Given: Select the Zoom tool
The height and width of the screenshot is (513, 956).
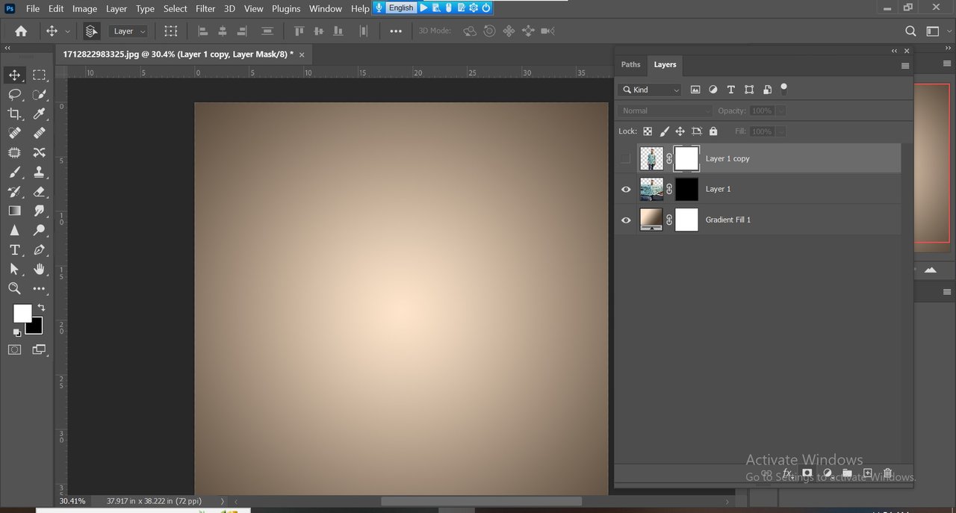Looking at the screenshot, I should 14,288.
